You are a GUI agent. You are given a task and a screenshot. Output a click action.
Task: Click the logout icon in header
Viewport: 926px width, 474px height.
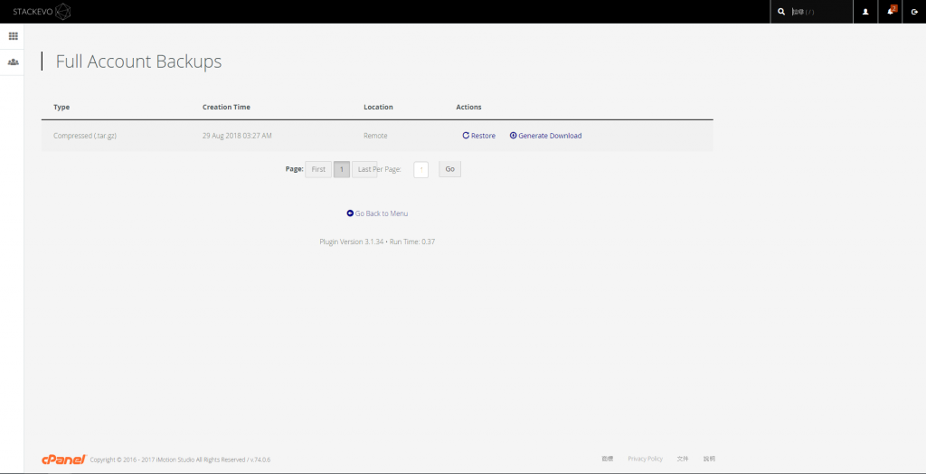[914, 12]
